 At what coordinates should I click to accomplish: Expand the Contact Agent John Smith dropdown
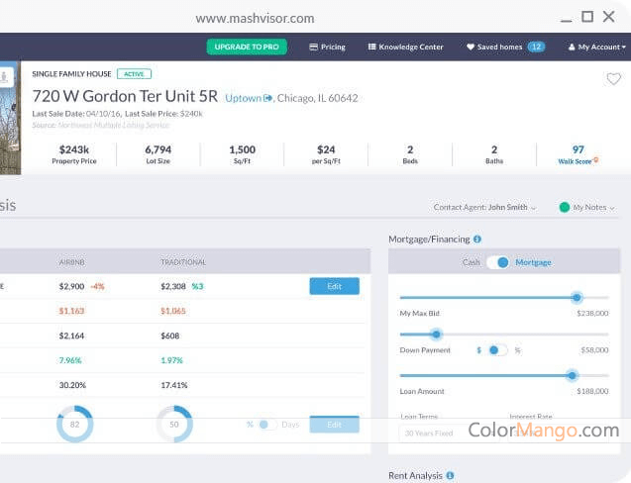[484, 208]
